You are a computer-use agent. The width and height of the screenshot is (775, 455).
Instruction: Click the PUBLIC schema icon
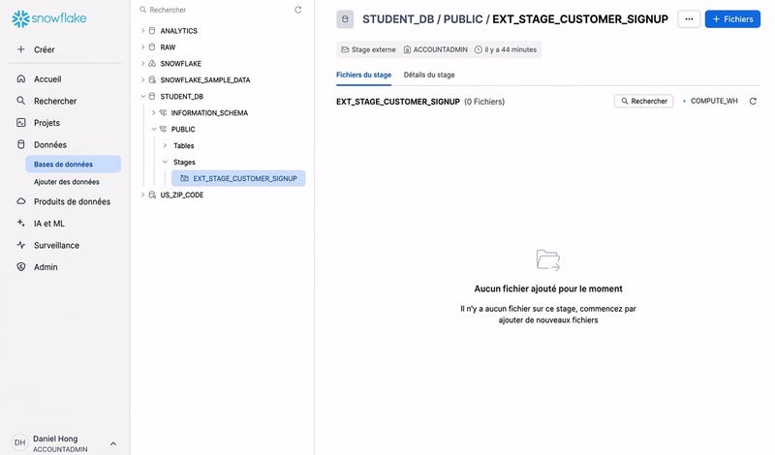(163, 129)
